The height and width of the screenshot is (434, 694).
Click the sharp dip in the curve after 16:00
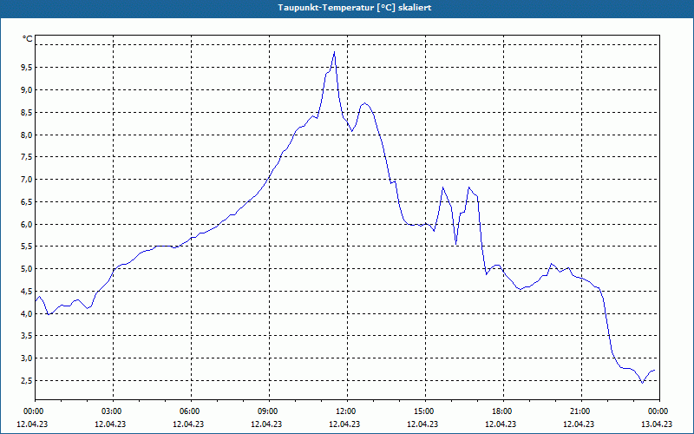456,244
